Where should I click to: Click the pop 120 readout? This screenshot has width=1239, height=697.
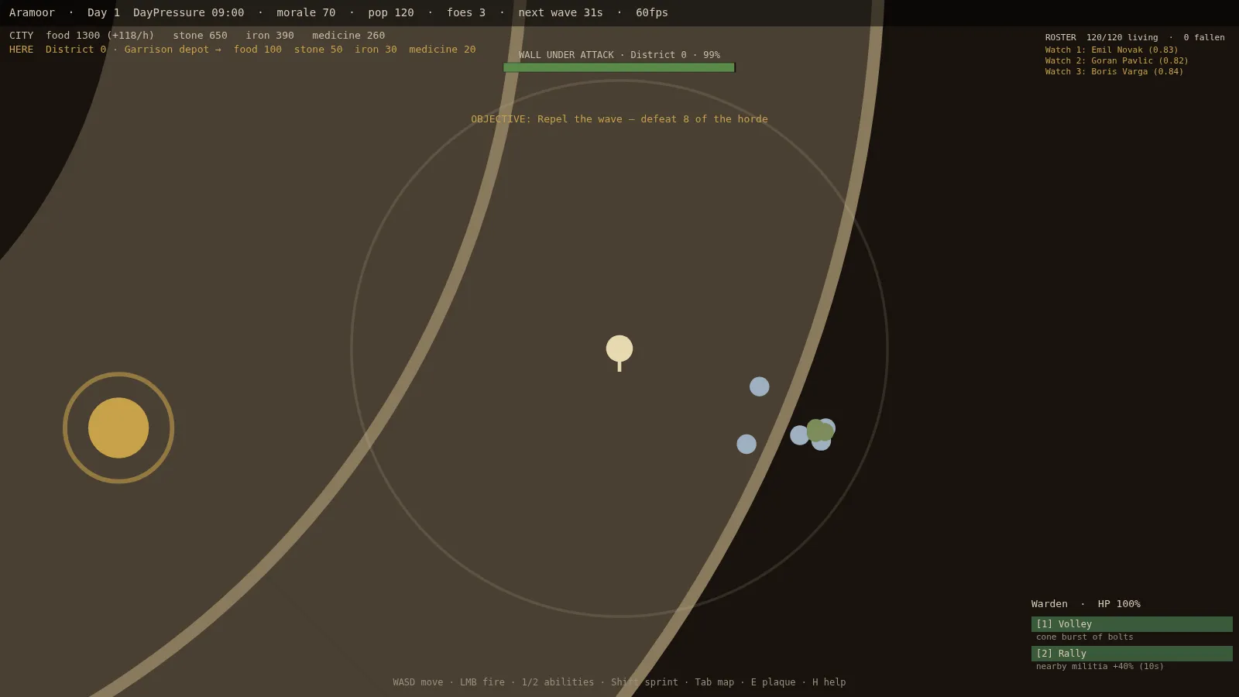(391, 12)
